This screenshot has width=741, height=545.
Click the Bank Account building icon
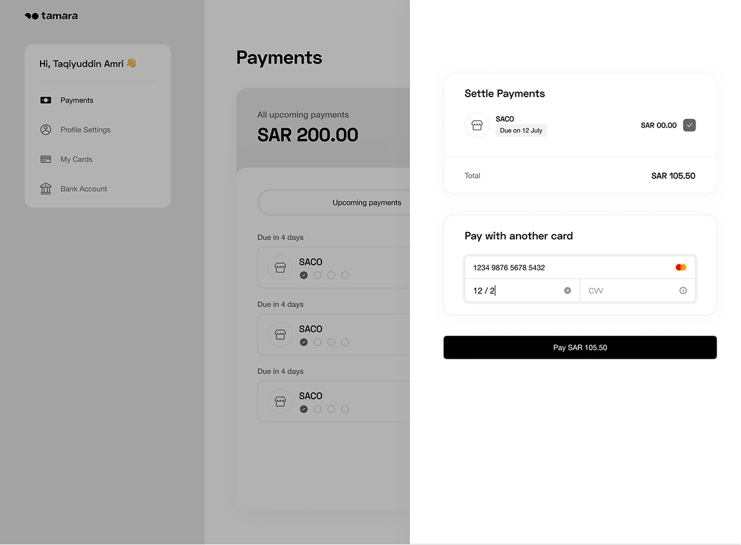tap(46, 189)
